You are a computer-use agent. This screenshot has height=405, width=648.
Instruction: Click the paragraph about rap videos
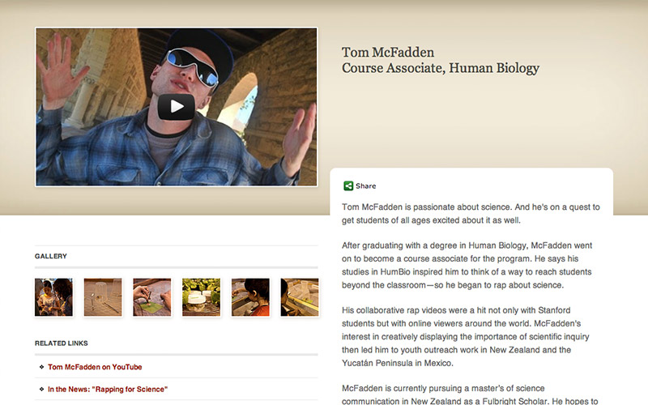click(x=465, y=337)
